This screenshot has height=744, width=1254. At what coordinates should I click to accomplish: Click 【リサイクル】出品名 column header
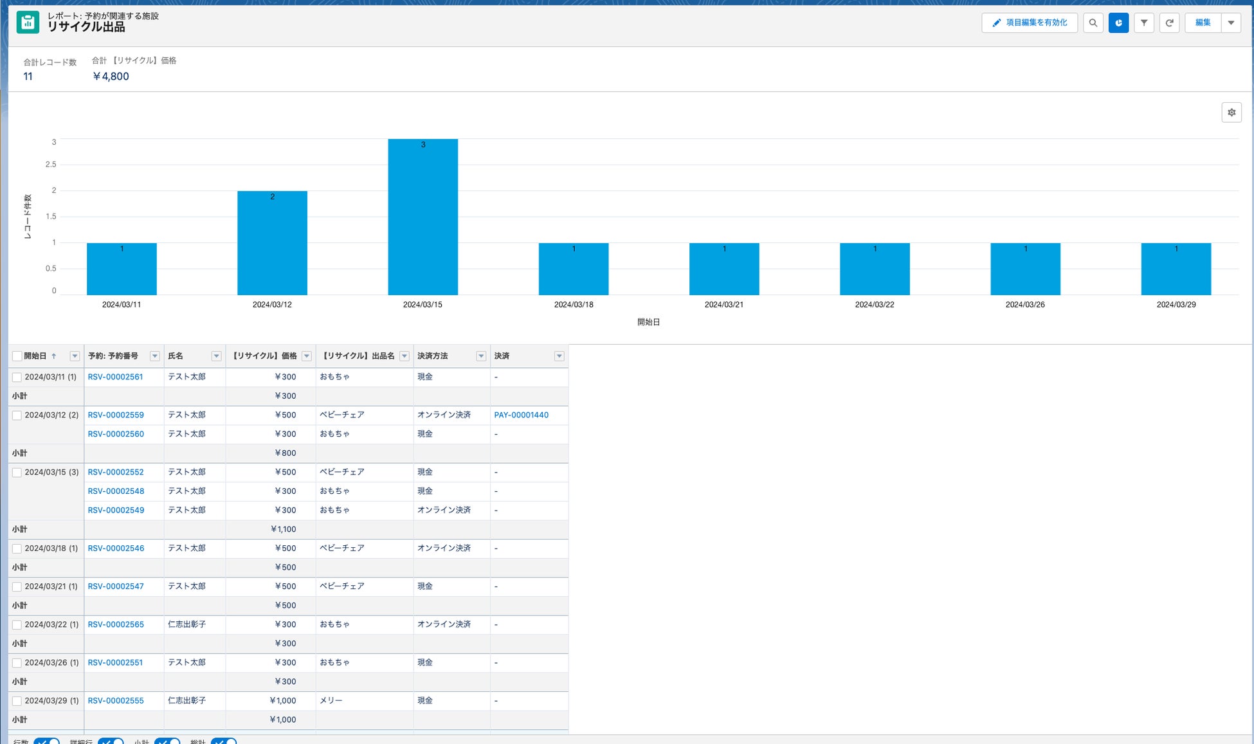tap(358, 356)
